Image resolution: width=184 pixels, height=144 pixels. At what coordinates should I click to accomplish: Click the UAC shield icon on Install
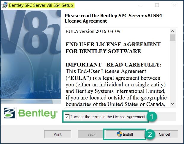tap(120, 134)
